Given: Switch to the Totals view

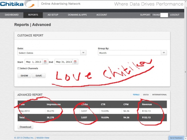Looking at the screenshot, I should point(136,95).
